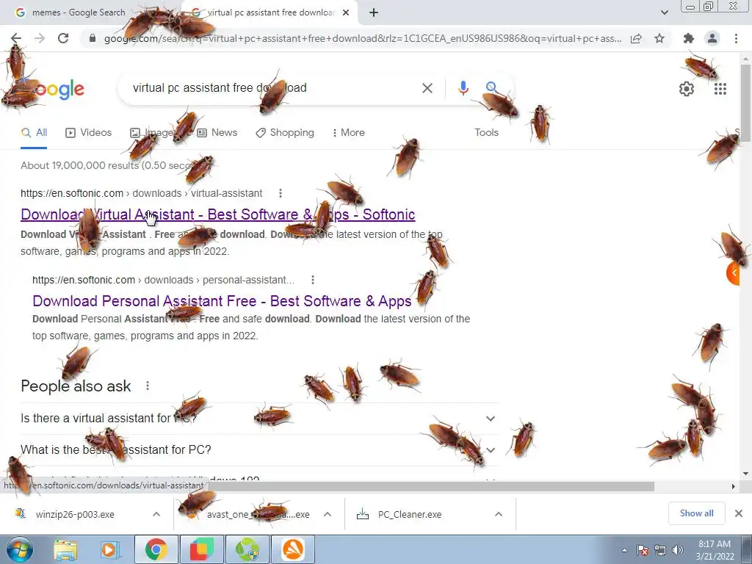The height and width of the screenshot is (564, 752).
Task: Close the downloads bar
Action: (739, 513)
